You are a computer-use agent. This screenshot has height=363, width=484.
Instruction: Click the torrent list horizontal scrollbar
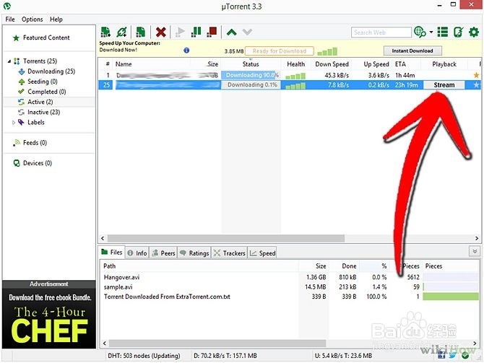pos(226,238)
